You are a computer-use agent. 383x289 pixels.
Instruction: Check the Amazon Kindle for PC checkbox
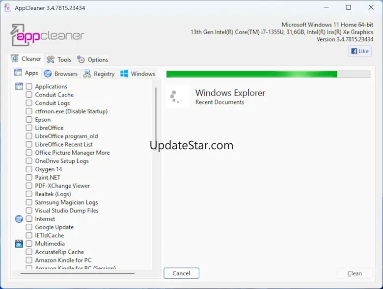tap(29, 260)
